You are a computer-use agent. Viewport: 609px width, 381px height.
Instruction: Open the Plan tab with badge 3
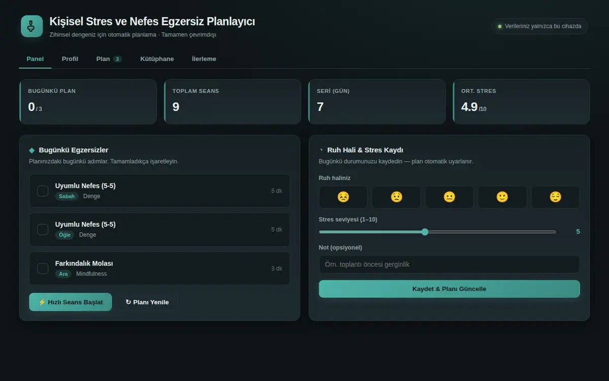tap(109, 59)
